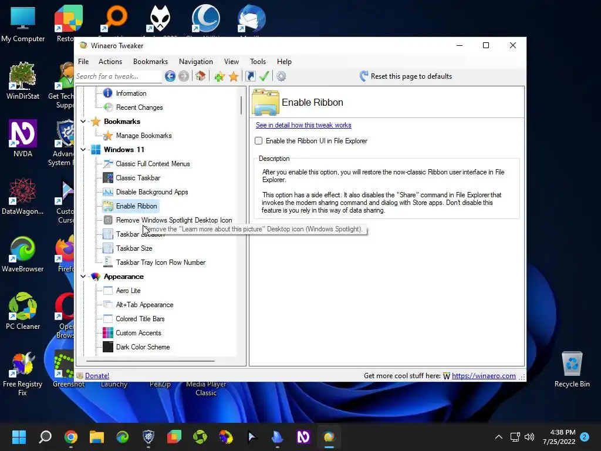
Task: Open bookmarks via orange star toolbar icon
Action: [234, 76]
